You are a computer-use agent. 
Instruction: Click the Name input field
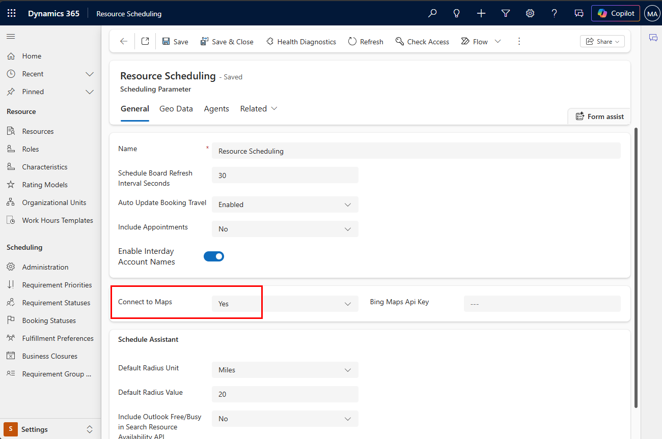416,151
